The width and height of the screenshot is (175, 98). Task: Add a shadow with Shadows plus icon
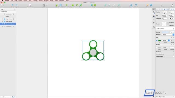pyautogui.click(x=174, y=52)
